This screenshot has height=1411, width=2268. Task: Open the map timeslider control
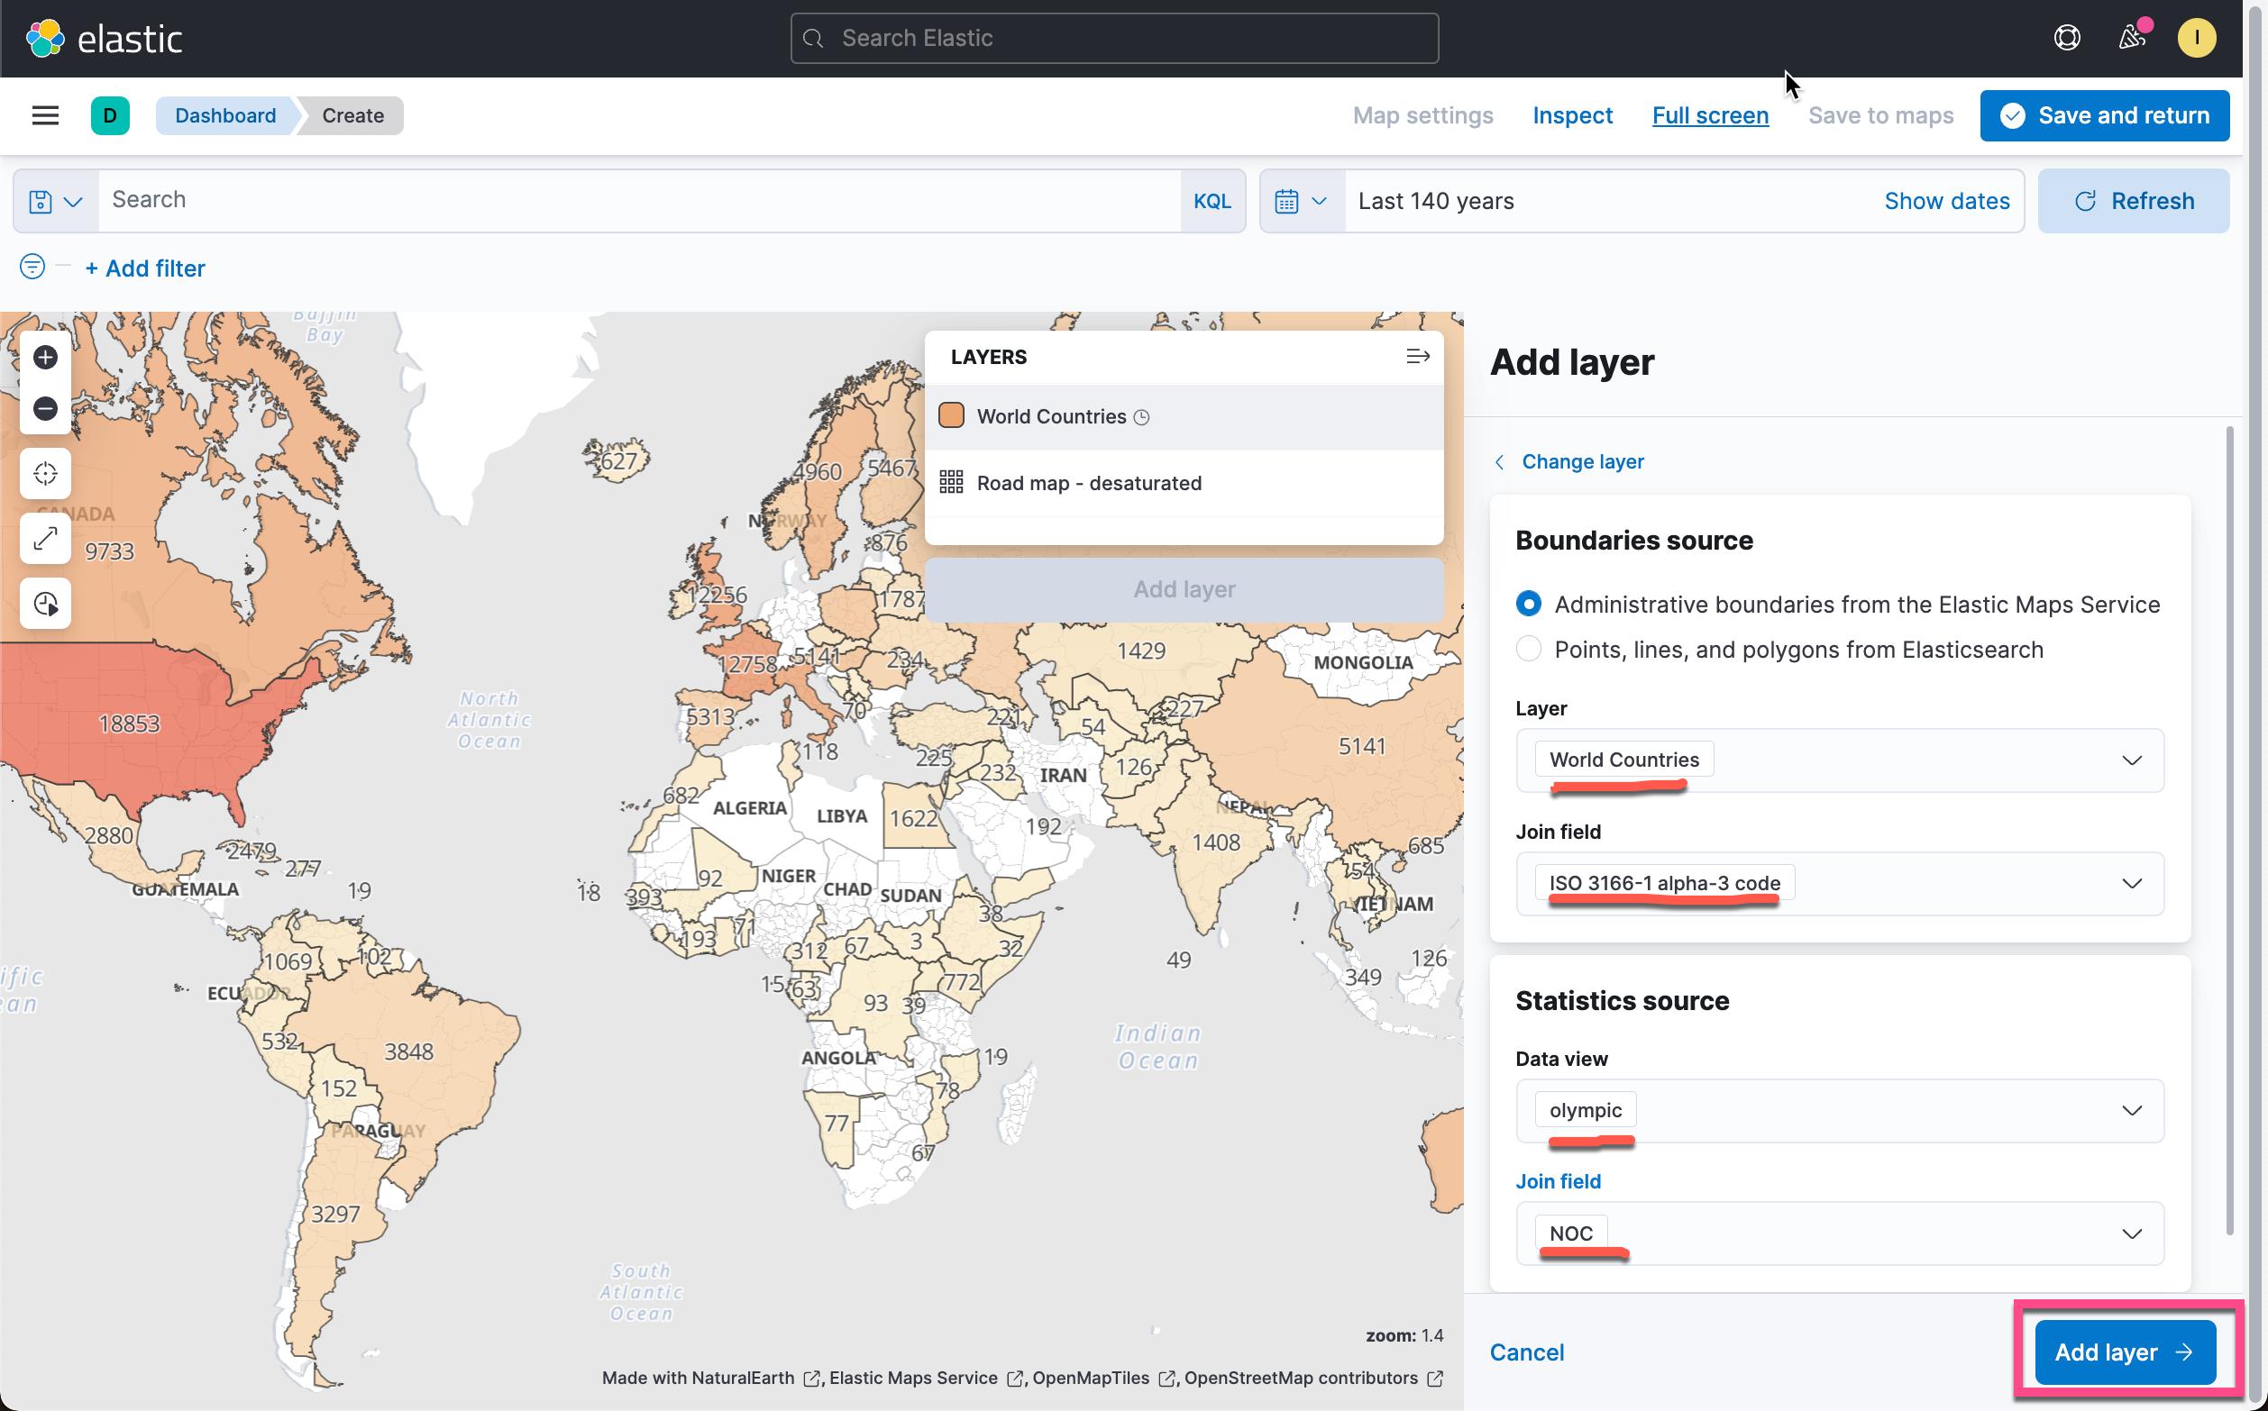click(x=45, y=604)
